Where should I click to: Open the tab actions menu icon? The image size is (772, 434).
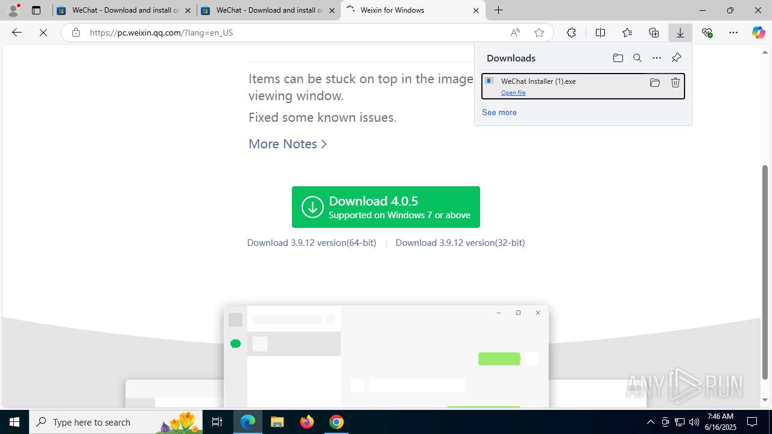coord(36,10)
